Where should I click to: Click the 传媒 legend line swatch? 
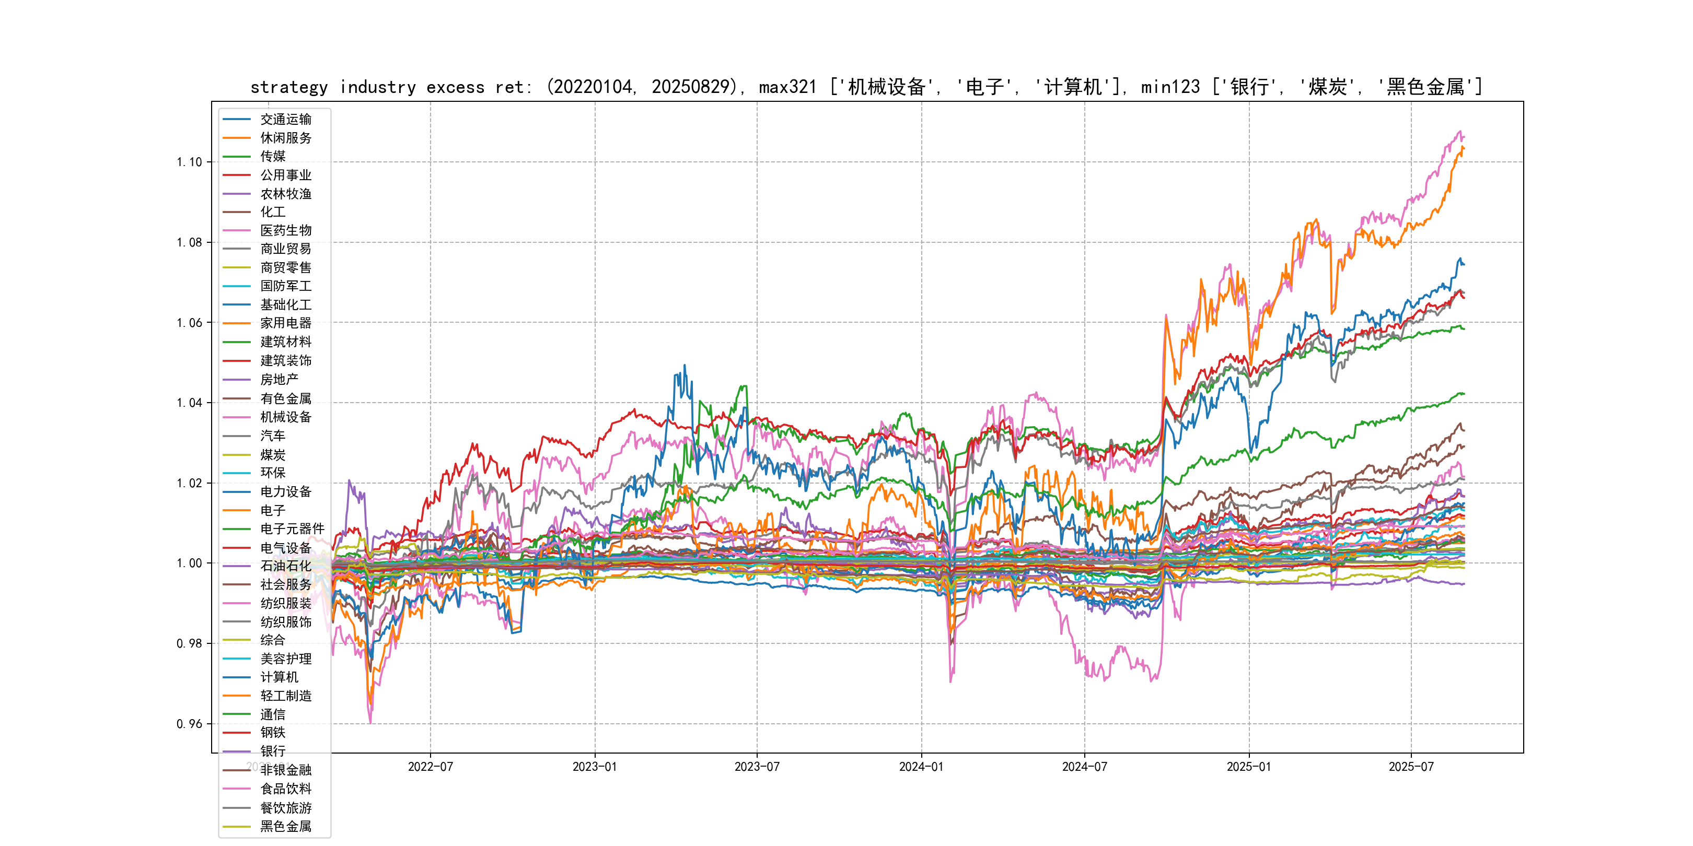pos(237,156)
